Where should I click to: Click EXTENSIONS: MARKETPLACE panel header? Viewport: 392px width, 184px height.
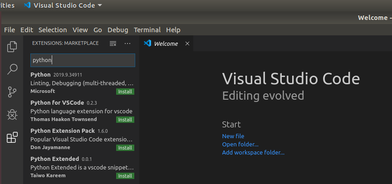(65, 43)
